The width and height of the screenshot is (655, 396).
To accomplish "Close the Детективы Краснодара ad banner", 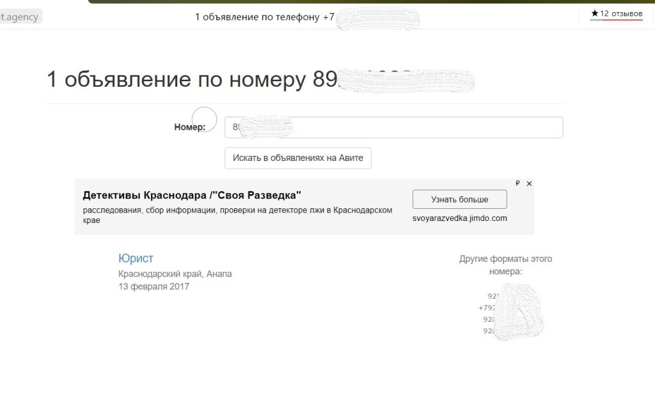I will pos(529,183).
